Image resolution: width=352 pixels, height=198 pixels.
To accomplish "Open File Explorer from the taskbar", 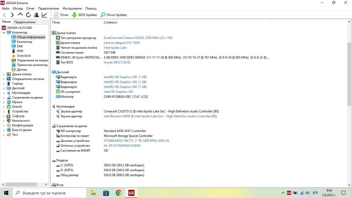I will coord(93,193).
